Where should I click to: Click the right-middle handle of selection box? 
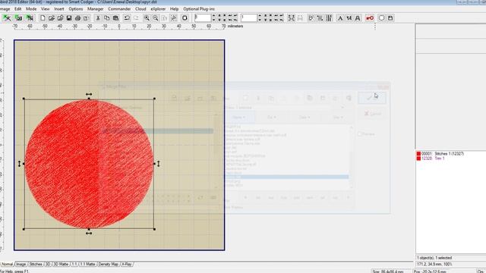click(x=154, y=164)
